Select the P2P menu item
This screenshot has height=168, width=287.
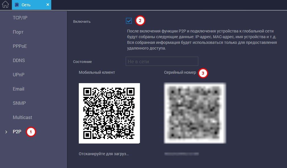(17, 132)
